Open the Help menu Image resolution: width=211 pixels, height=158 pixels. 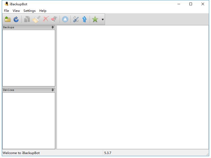click(x=43, y=11)
